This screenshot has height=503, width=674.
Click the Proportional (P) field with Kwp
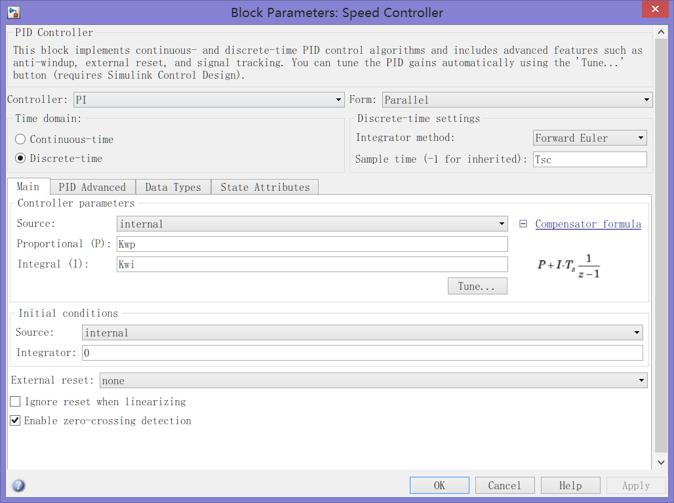312,244
